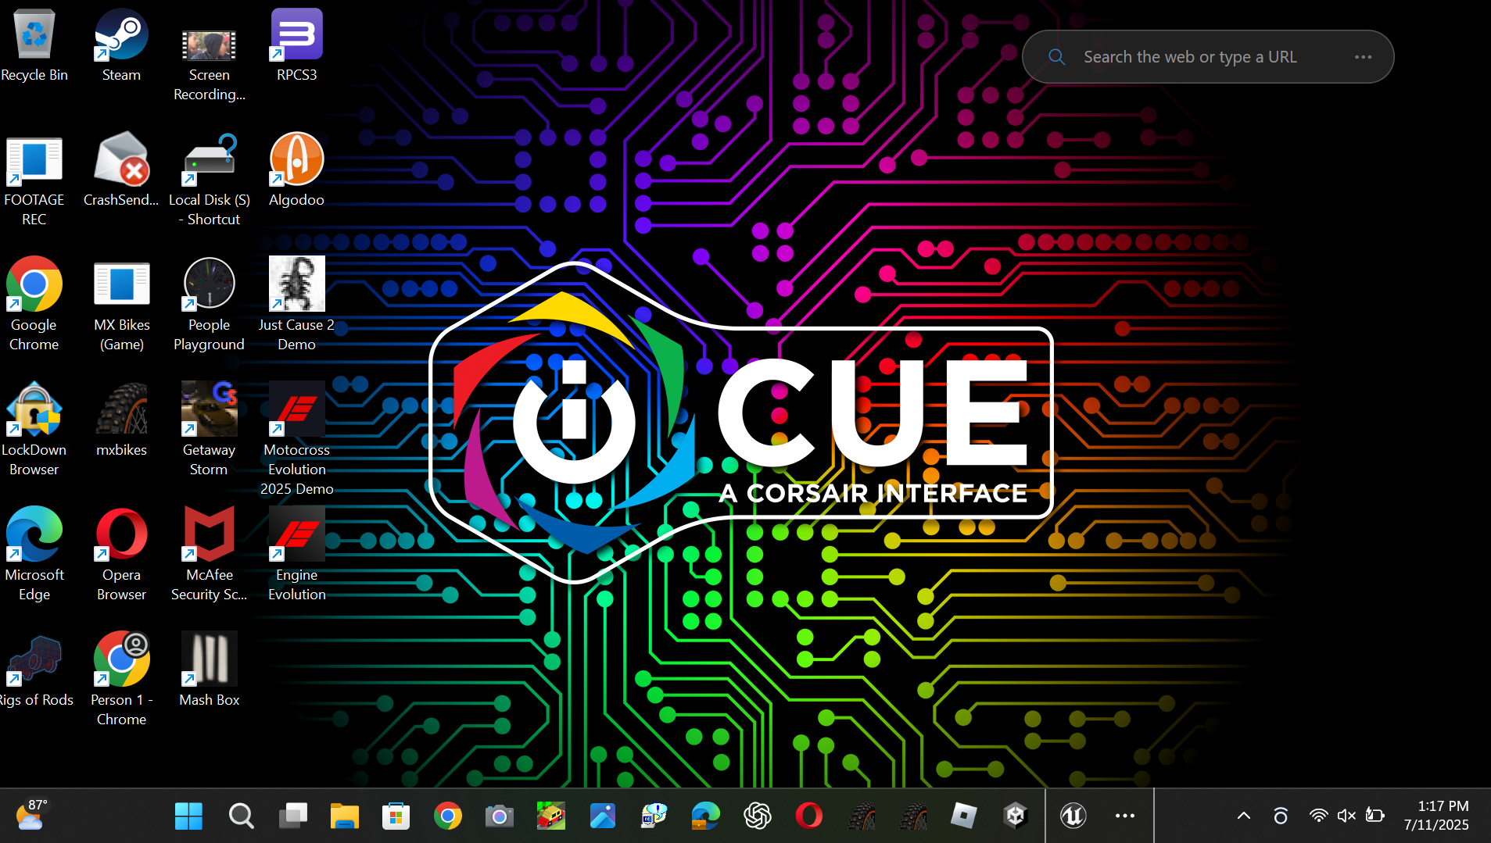The height and width of the screenshot is (843, 1491).
Task: Select the Mash Box desktop shortcut
Action: point(209,670)
